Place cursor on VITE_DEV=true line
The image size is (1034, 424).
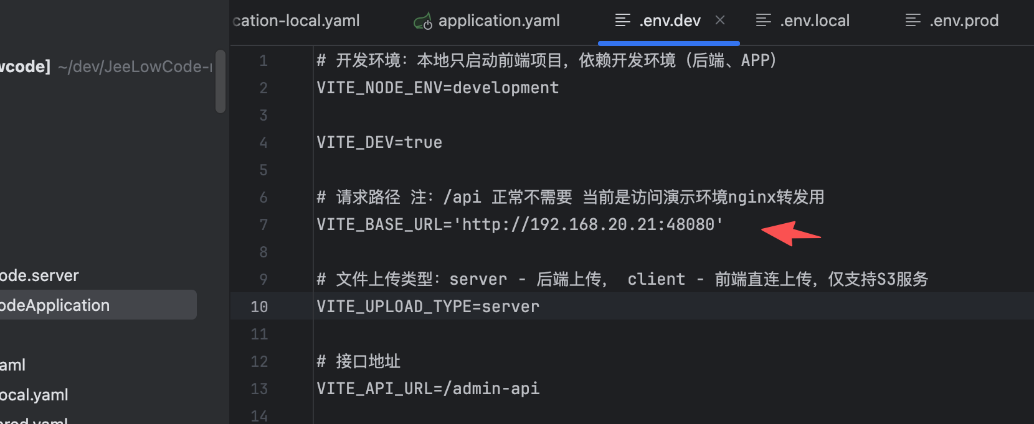click(379, 142)
